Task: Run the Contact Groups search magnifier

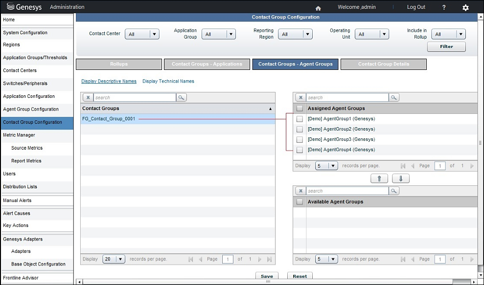Action: pos(181,97)
